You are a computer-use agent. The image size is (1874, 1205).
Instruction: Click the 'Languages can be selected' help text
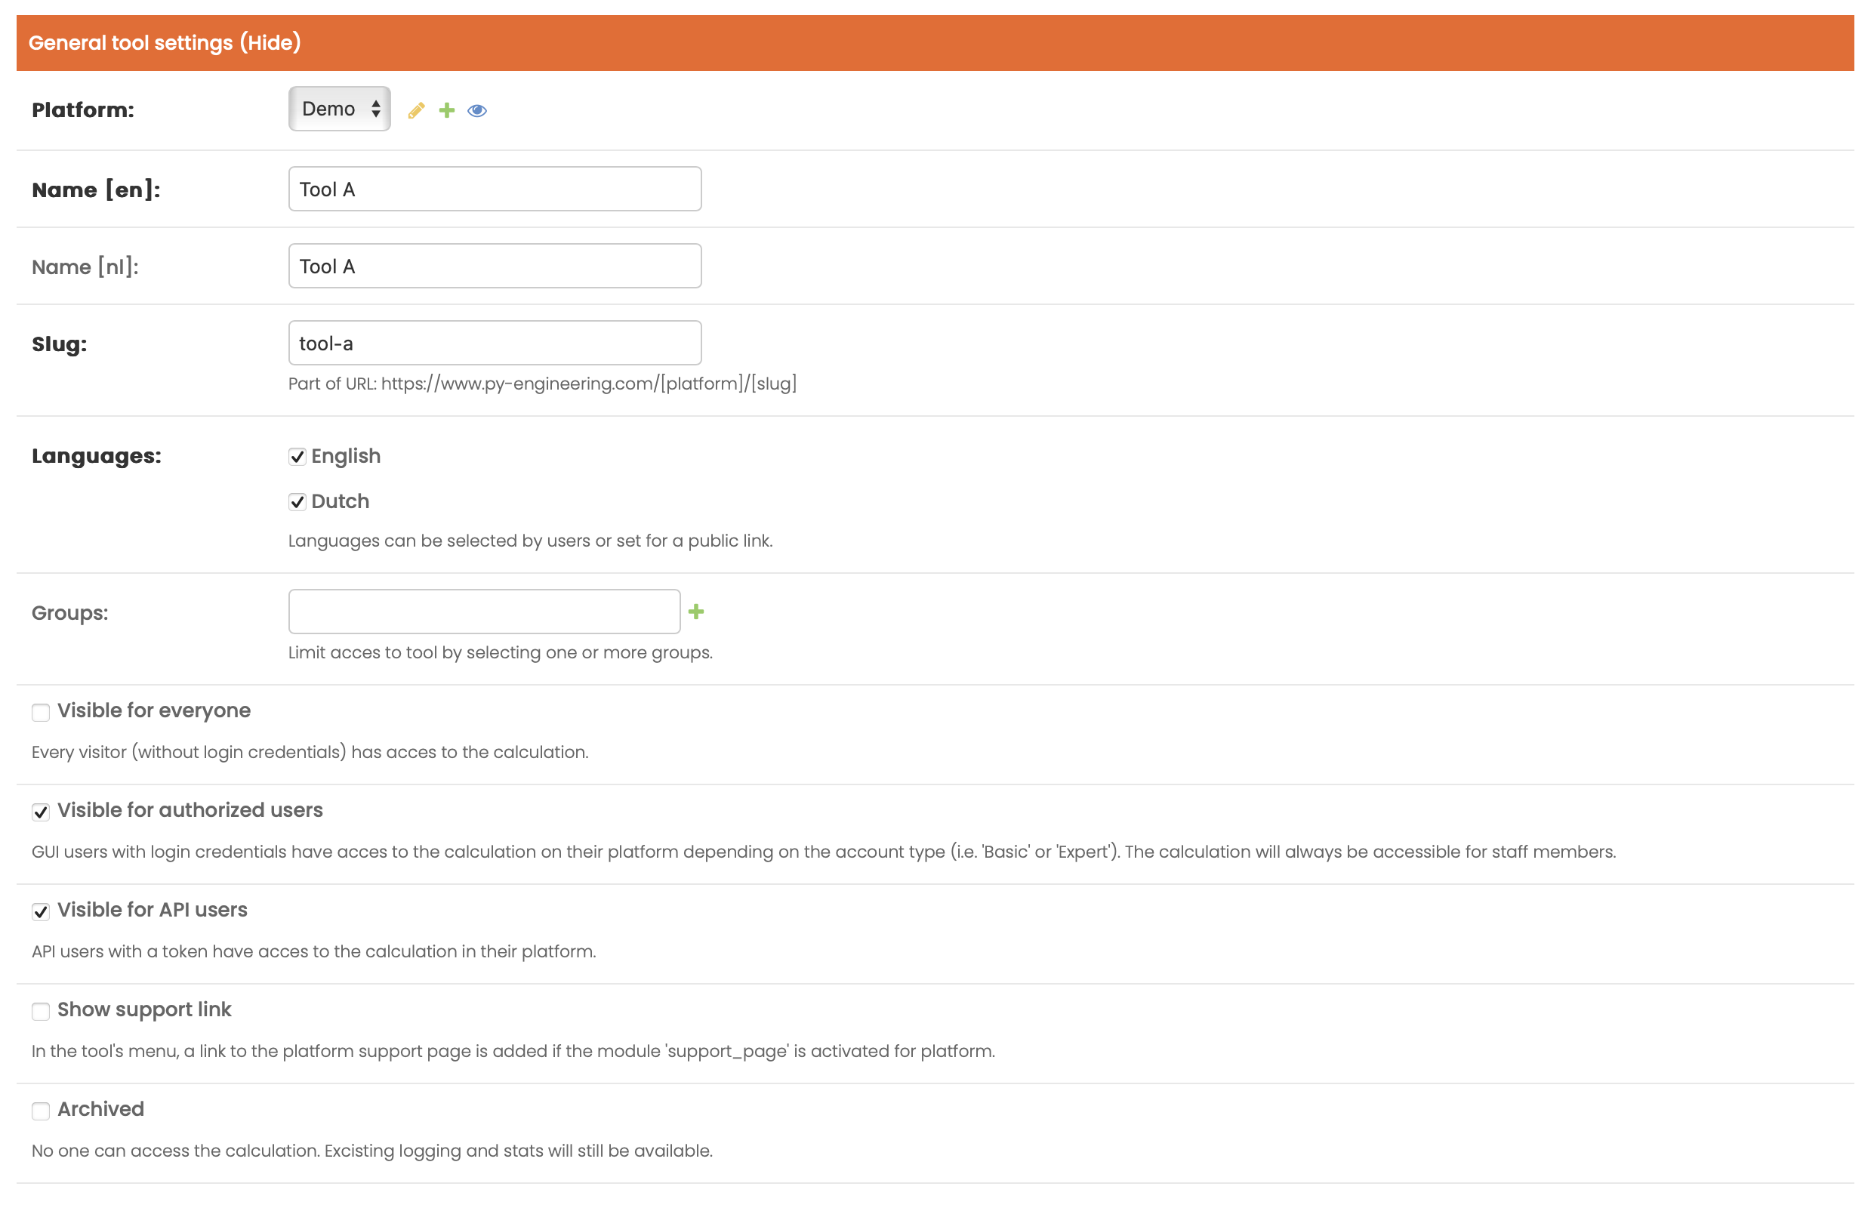point(531,541)
